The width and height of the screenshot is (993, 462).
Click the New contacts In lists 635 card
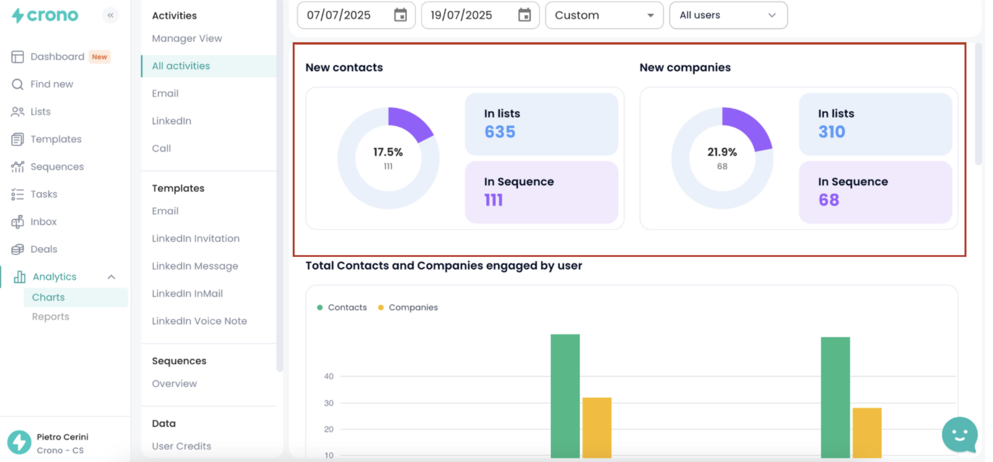[x=542, y=124]
